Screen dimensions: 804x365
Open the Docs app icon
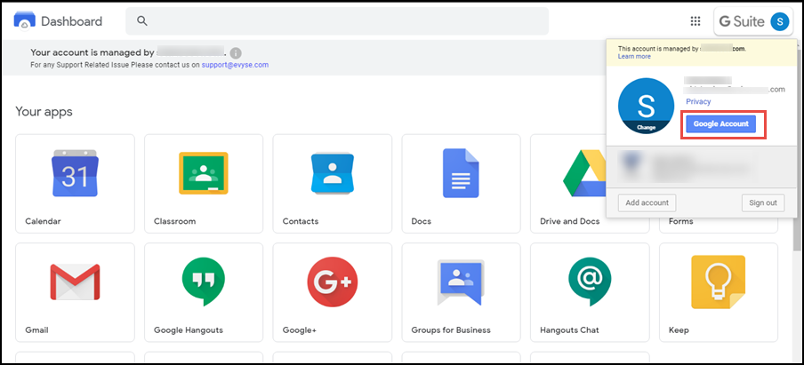pos(461,173)
